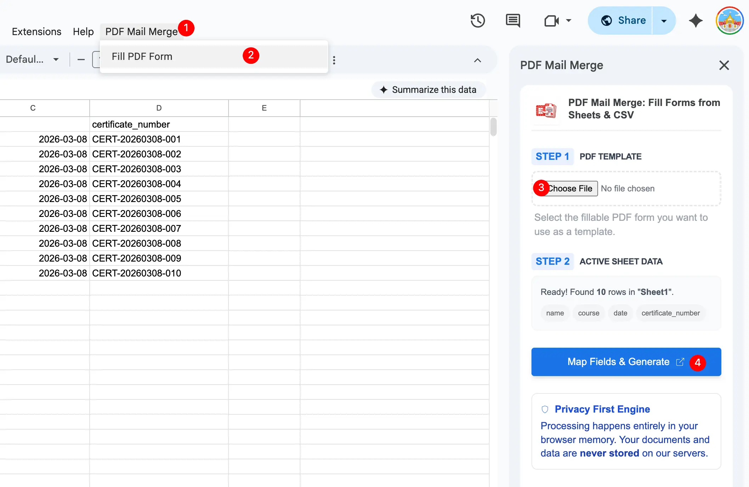The width and height of the screenshot is (749, 487).
Task: Open the meeting options dropdown arrow
Action: pos(569,21)
